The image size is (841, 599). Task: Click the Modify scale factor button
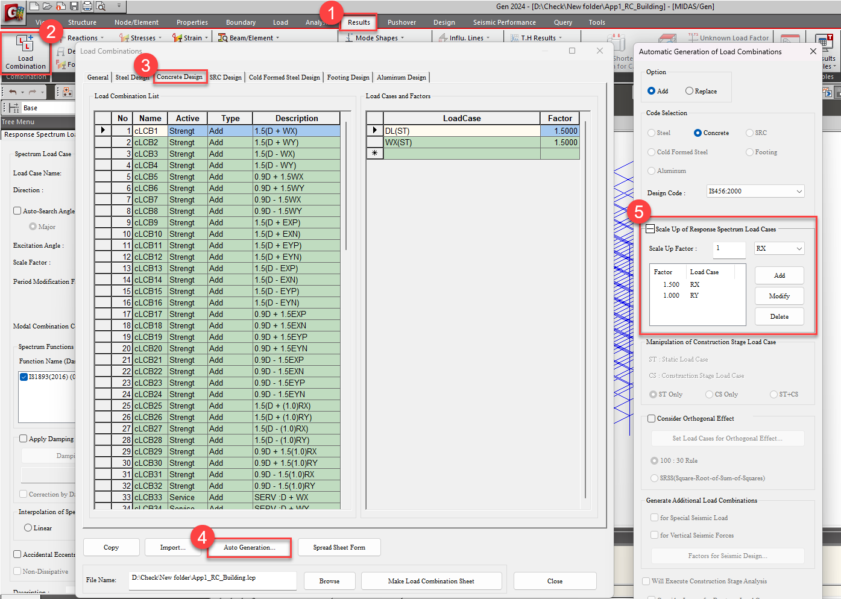[x=780, y=296]
